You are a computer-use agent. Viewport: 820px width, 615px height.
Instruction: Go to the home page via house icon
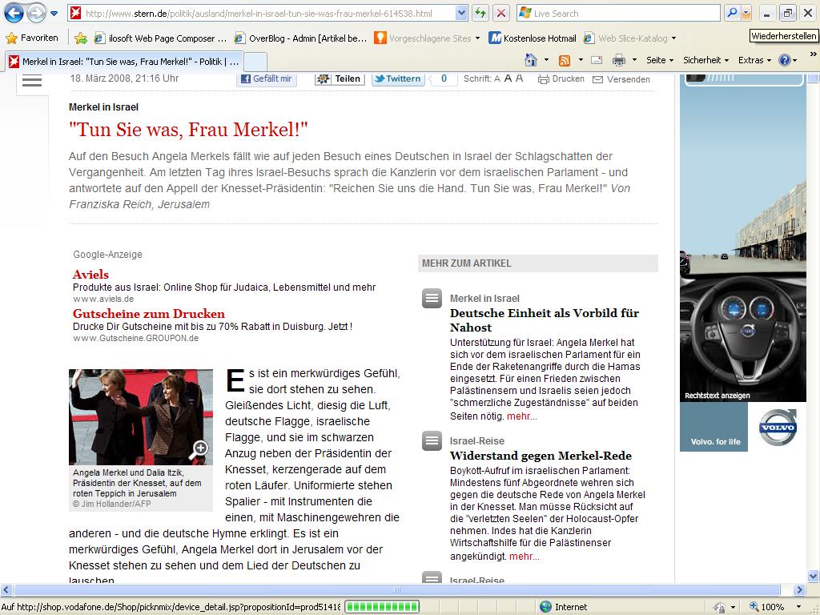[531, 60]
